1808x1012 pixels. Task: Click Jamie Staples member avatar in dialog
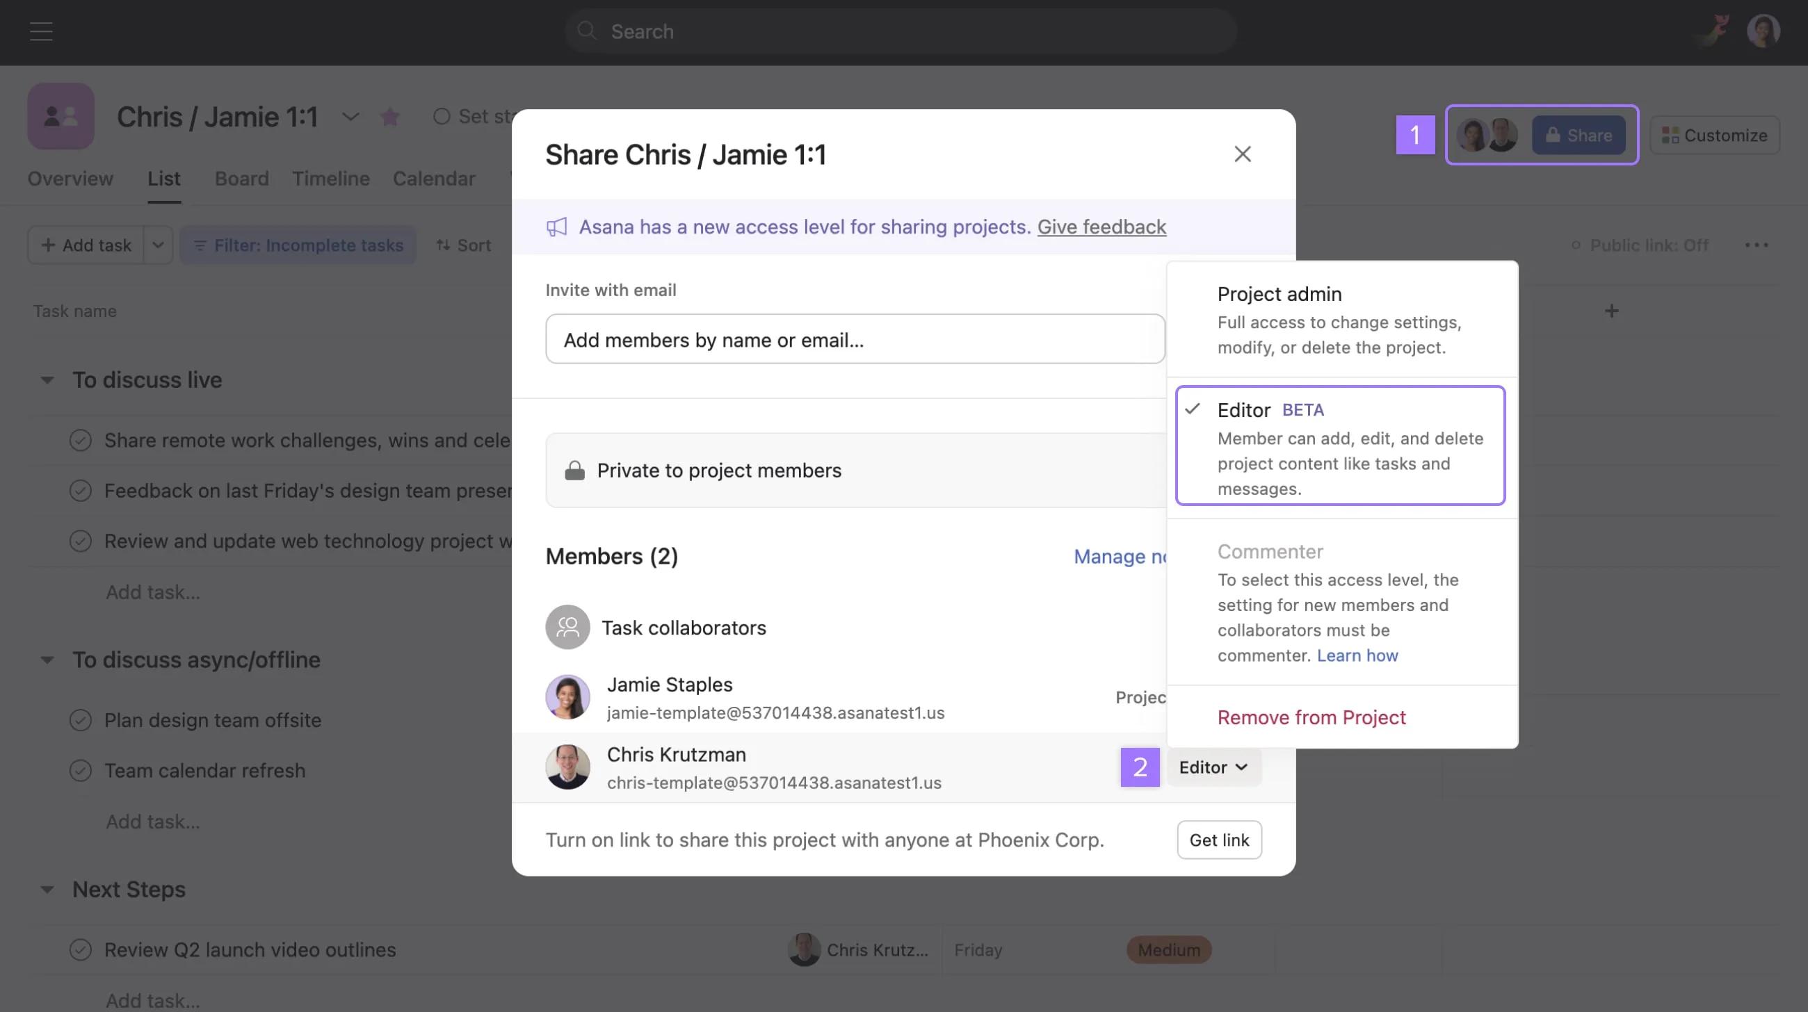567,697
